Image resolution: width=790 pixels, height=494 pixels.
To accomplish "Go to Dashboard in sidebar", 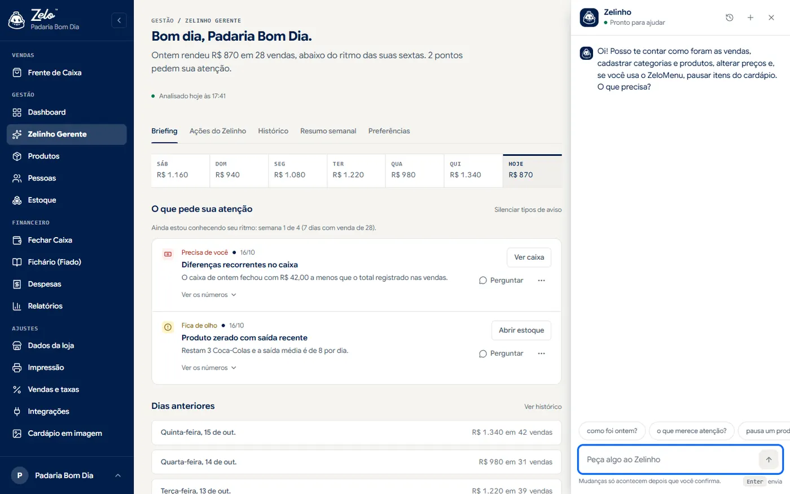I will (x=67, y=112).
